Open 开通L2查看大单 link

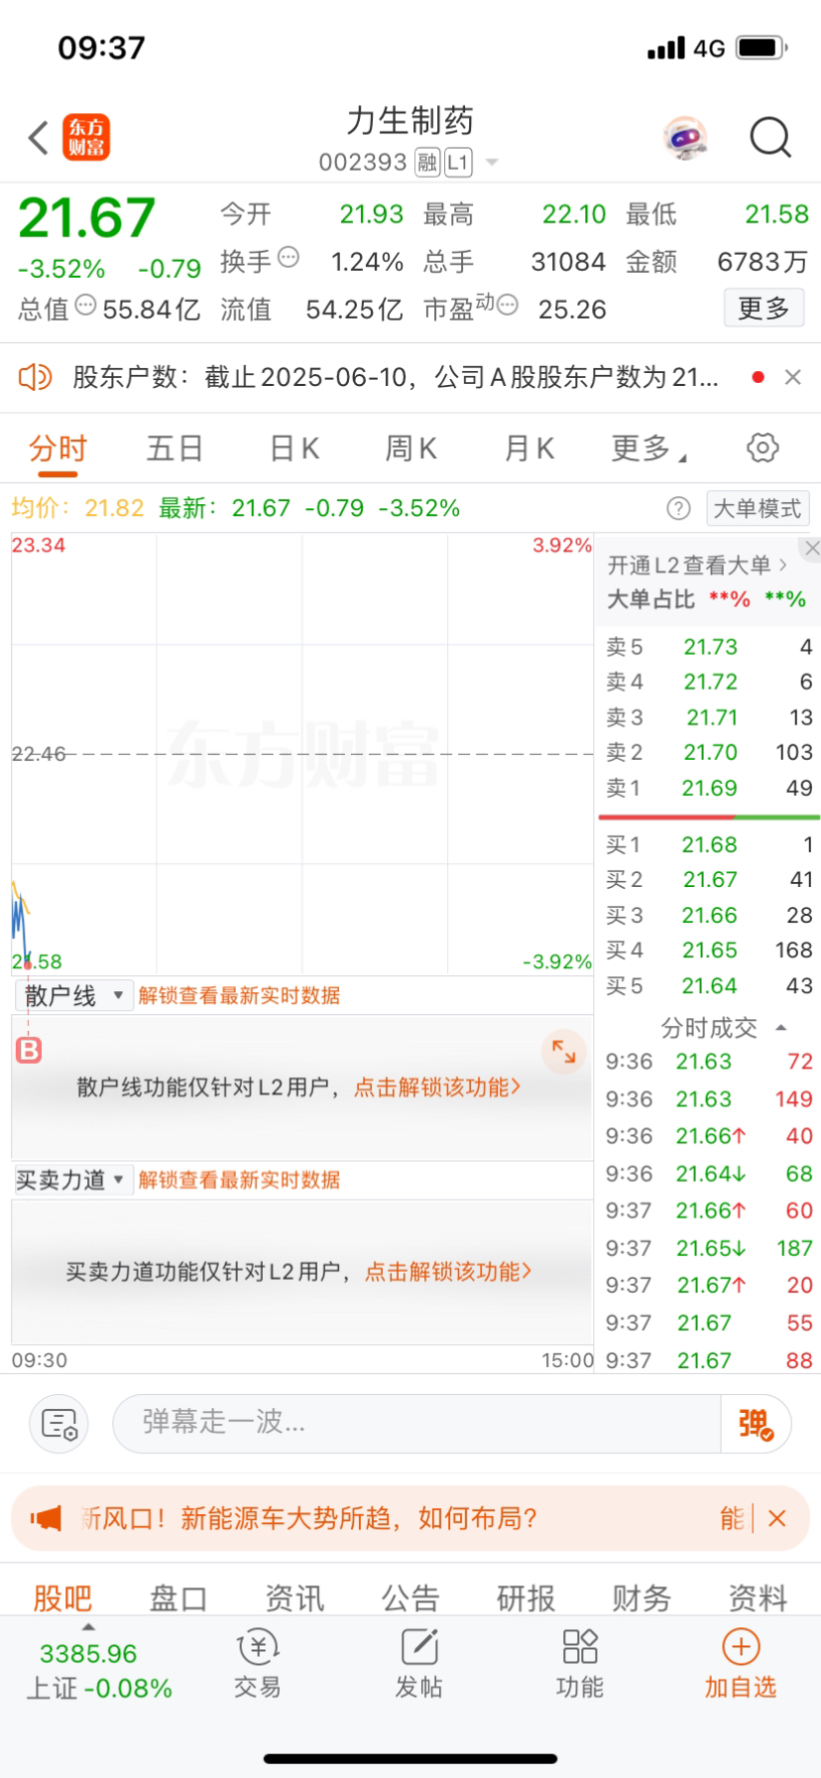click(697, 565)
